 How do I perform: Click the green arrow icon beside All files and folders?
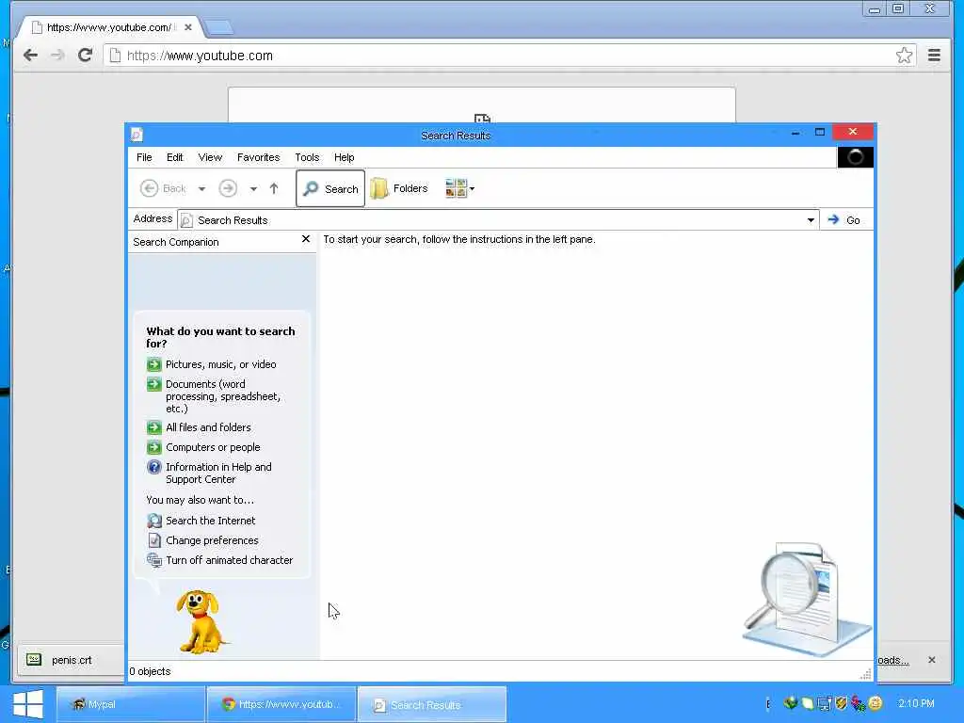[153, 427]
